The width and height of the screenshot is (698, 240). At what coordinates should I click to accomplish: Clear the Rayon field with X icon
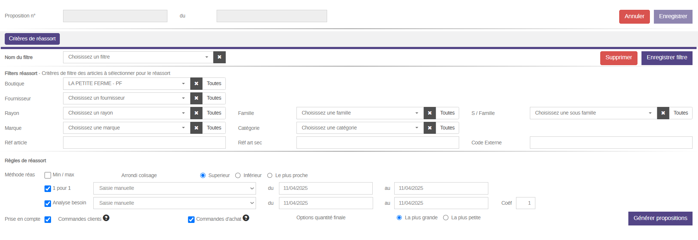(x=196, y=113)
